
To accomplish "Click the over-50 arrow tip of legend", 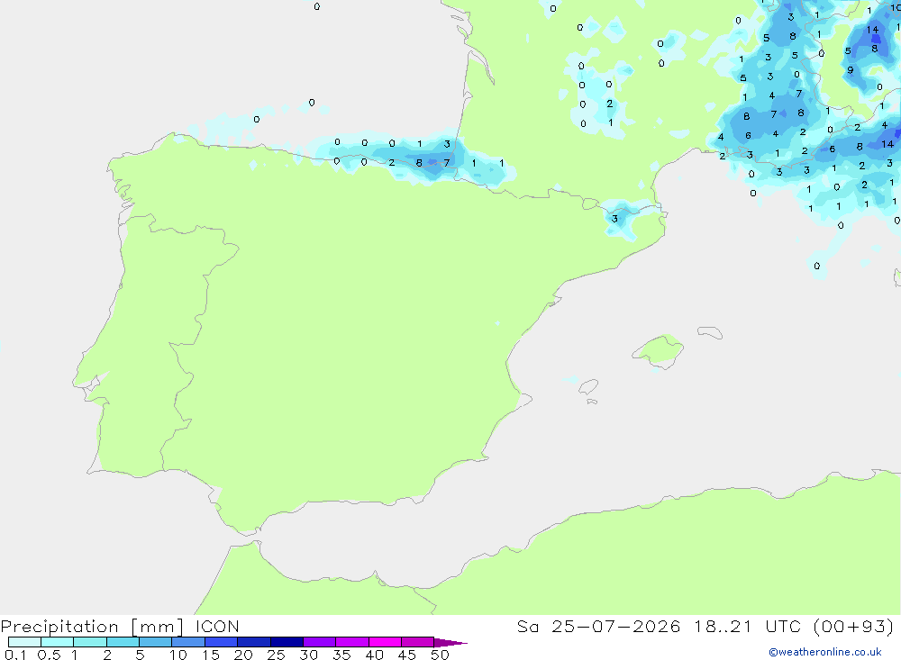I will point(450,643).
